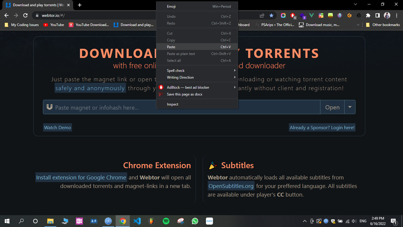Open the green sprout extension icon
Screen dimensions: 403x227
point(330,15)
